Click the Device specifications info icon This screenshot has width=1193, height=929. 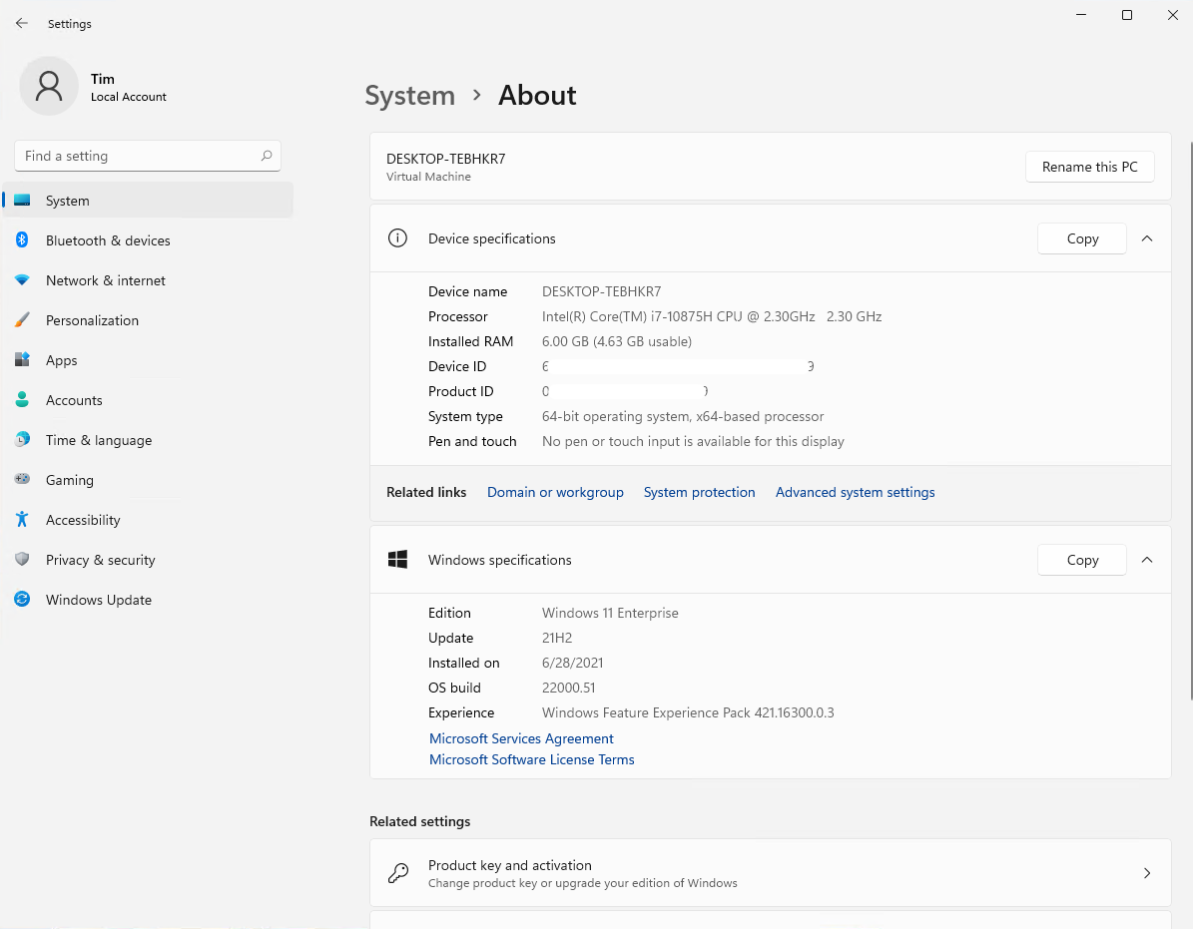pos(397,238)
